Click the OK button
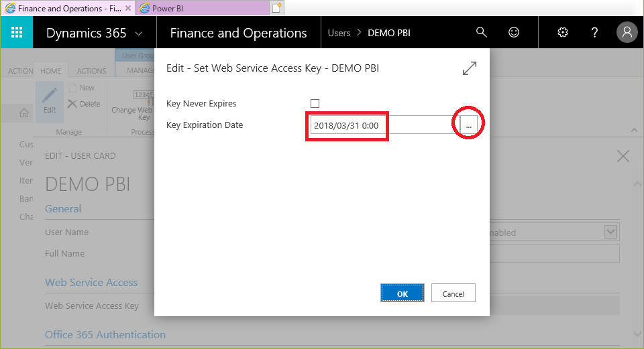This screenshot has height=349, width=644. click(x=402, y=293)
